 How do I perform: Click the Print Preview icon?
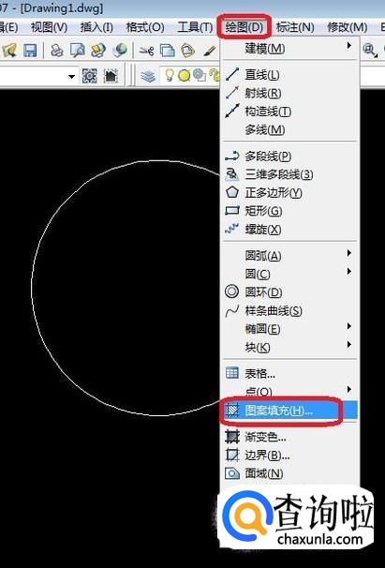[x=78, y=51]
